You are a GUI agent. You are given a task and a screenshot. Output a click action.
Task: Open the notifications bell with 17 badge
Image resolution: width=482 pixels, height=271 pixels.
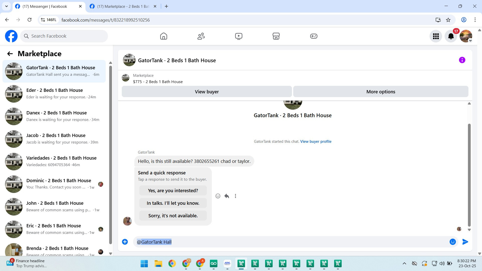click(x=451, y=36)
